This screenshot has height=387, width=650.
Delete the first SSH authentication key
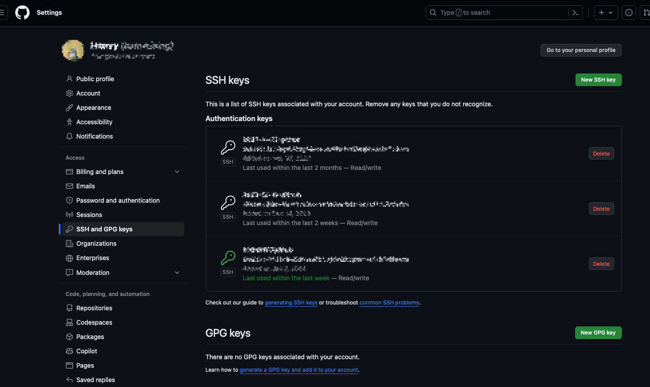[x=601, y=154]
